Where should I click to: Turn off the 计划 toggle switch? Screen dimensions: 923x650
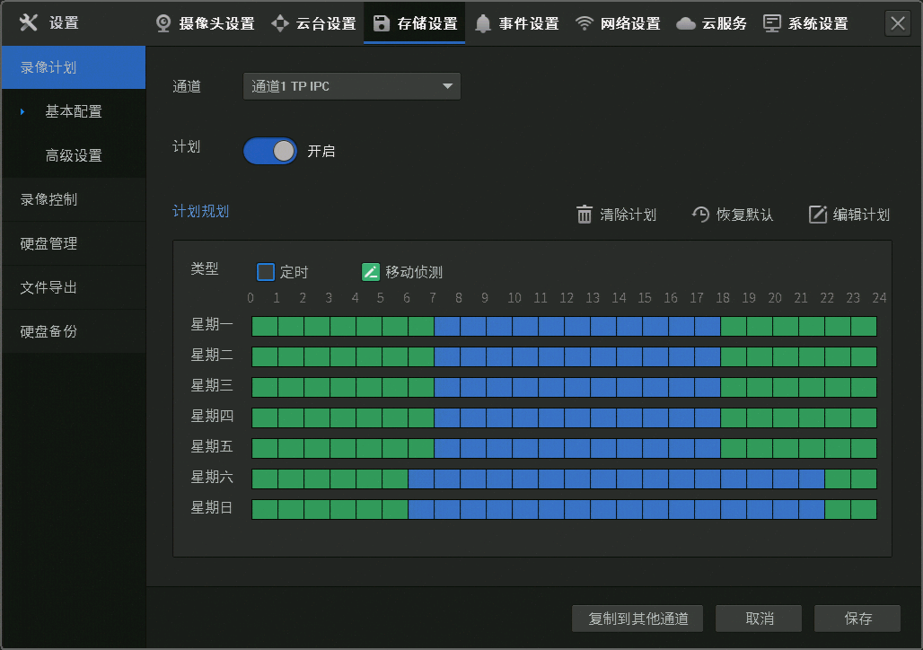270,151
